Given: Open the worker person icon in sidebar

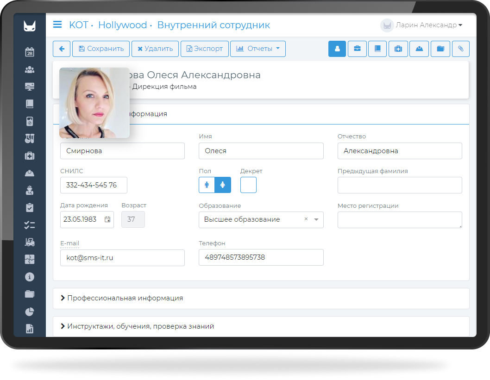Looking at the screenshot, I should point(30,190).
